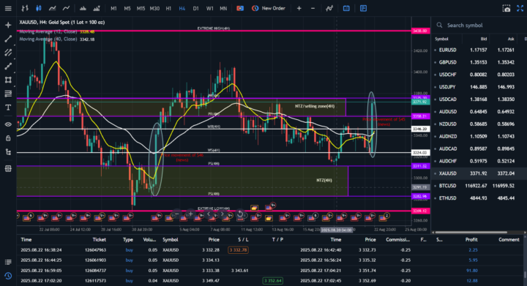527x286 pixels.
Task: Select the H4 timeframe
Action: point(182,8)
